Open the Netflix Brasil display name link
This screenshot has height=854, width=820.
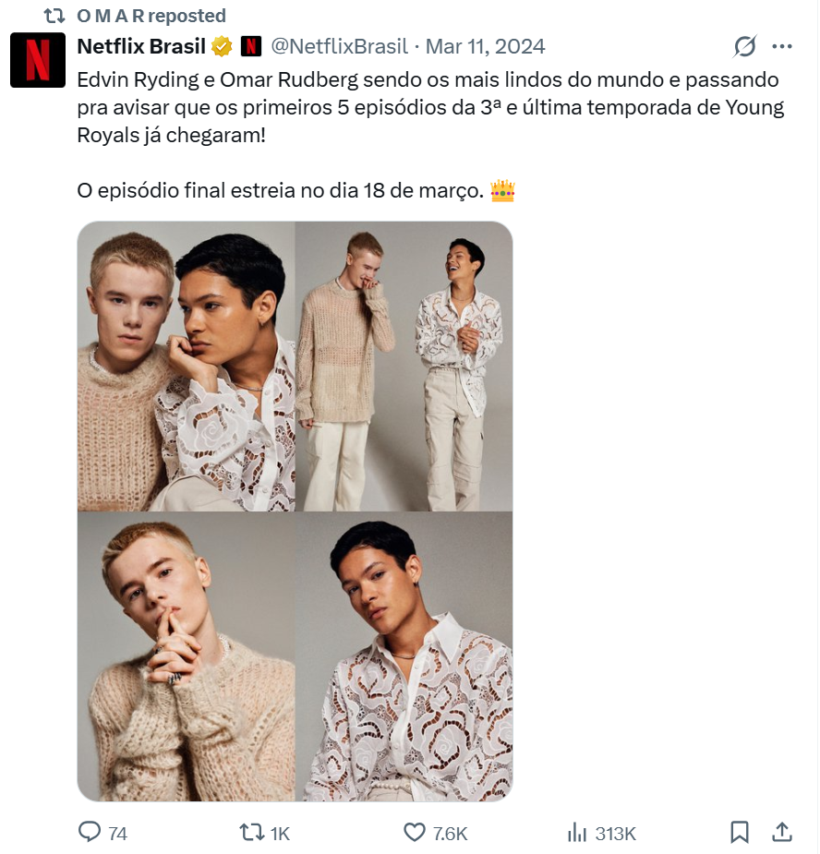(141, 46)
